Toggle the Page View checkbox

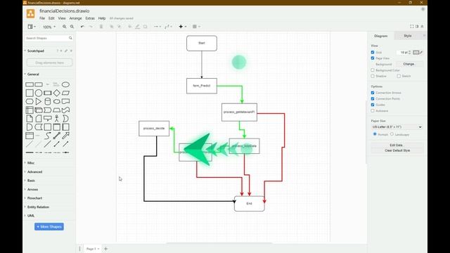point(373,58)
